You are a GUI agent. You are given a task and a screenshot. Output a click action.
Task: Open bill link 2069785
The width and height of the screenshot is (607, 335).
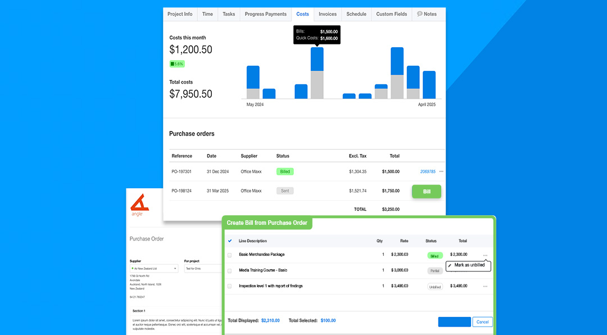(x=428, y=171)
